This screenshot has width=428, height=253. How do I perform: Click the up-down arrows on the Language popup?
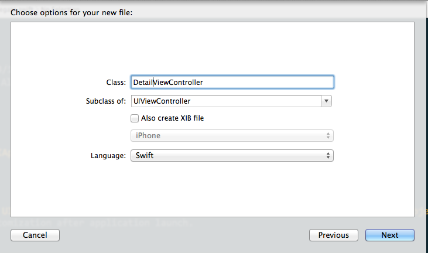tap(328, 156)
